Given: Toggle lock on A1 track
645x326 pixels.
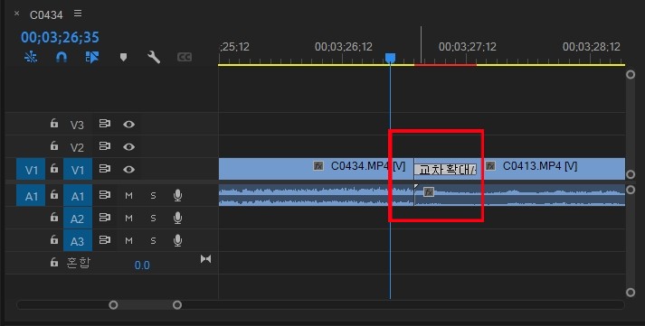Looking at the screenshot, I should point(54,195).
